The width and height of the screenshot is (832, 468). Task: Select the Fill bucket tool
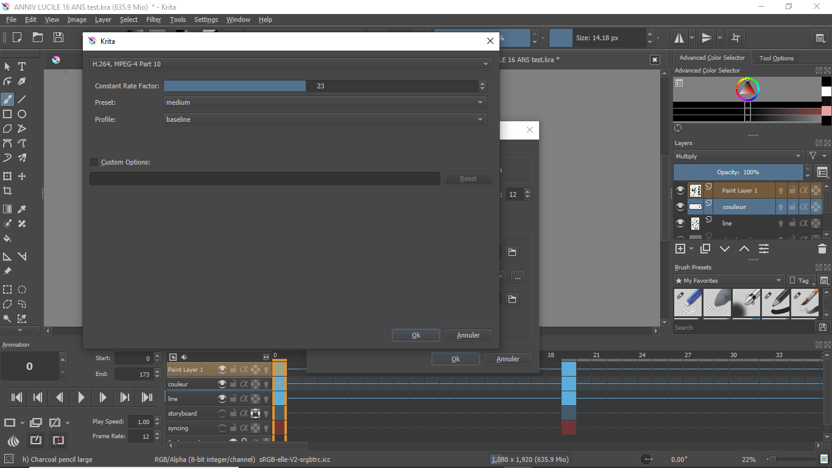pyautogui.click(x=7, y=238)
